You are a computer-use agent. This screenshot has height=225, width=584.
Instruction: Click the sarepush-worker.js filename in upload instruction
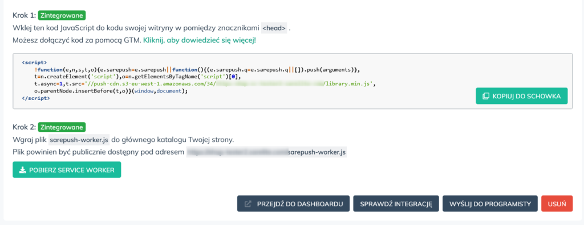click(x=79, y=140)
